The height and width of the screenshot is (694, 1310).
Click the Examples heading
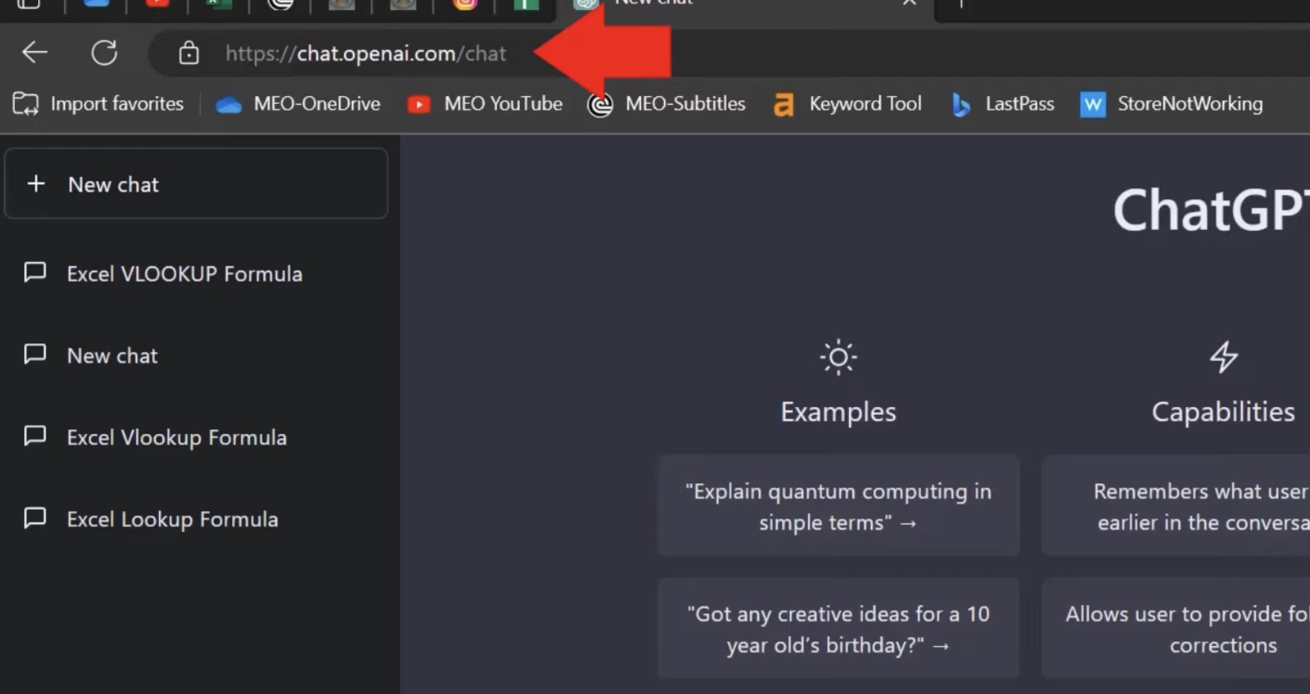(x=838, y=411)
